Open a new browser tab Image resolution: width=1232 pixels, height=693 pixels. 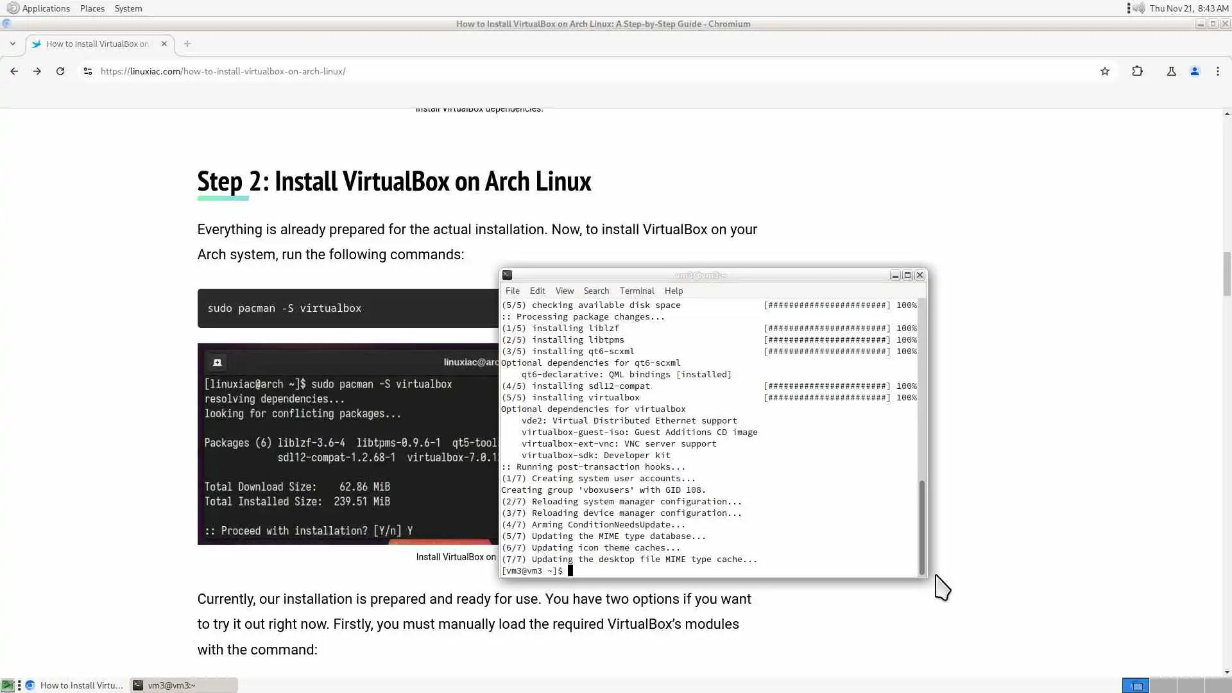[x=187, y=44]
